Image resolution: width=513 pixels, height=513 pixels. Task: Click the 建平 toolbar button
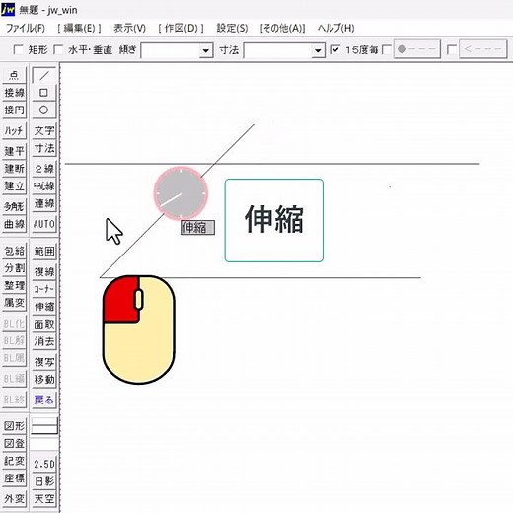(14, 151)
